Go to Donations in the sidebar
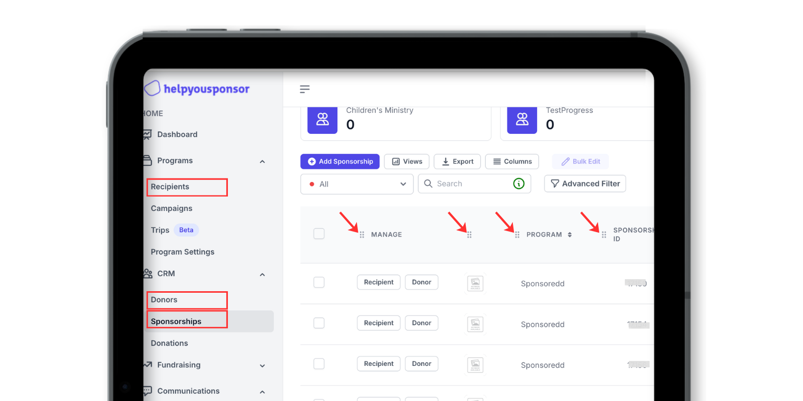Screen dimensions: 803x401 click(x=170, y=343)
